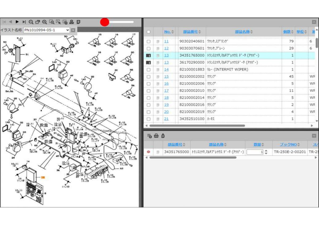319x225 pixels.
Task: Jump to the last illustration
Action: point(24,22)
